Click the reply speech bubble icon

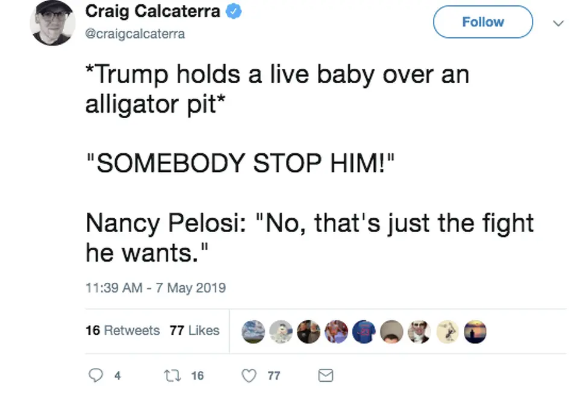(x=96, y=376)
